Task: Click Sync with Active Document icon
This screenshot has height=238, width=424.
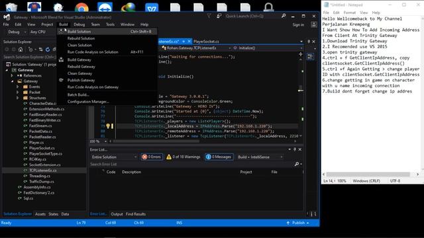Action: [40, 50]
